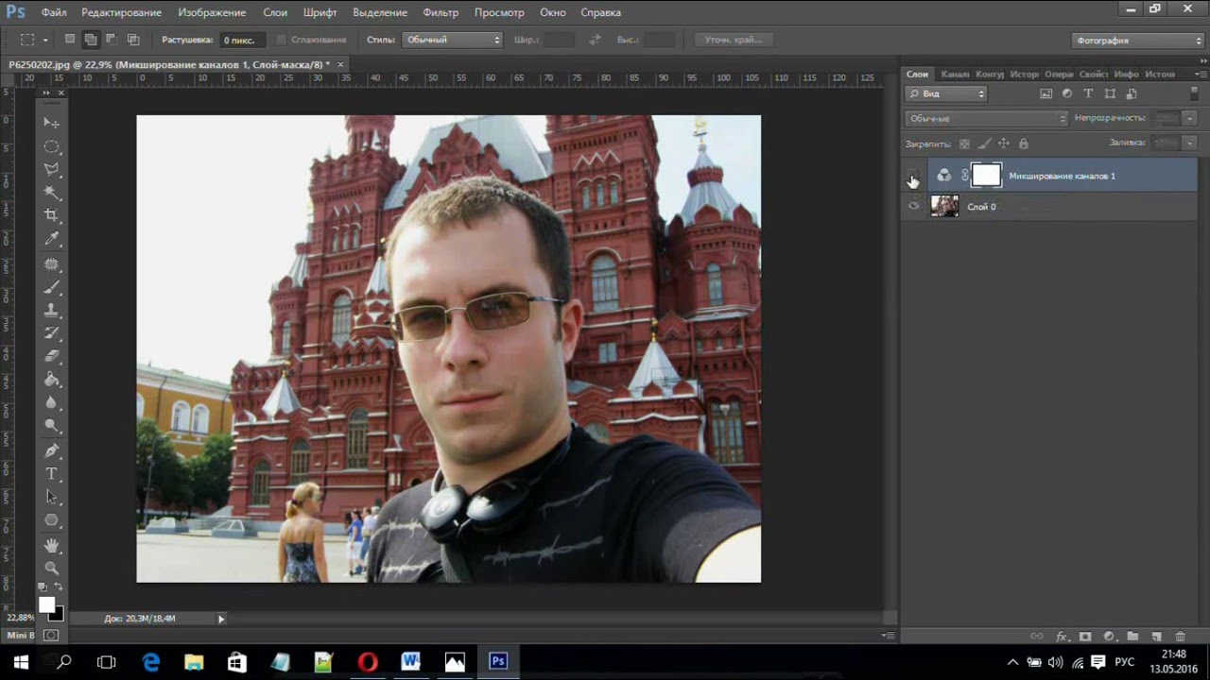Click the new selection mode button
The image size is (1210, 680).
70,40
